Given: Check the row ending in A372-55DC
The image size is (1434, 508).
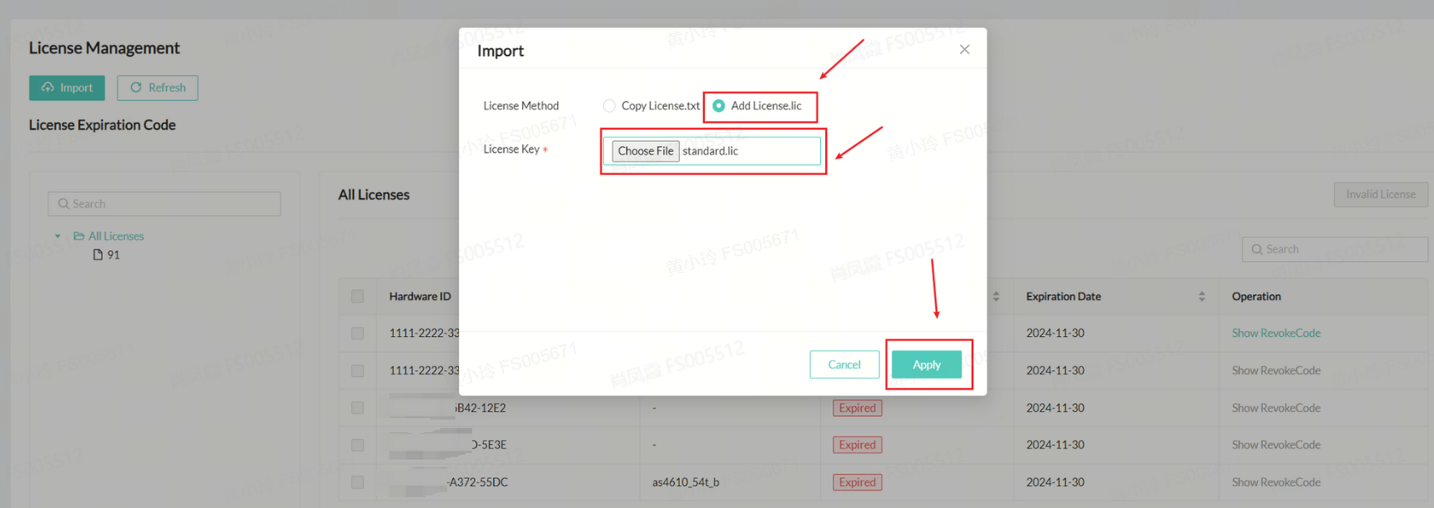Looking at the screenshot, I should pos(358,482).
